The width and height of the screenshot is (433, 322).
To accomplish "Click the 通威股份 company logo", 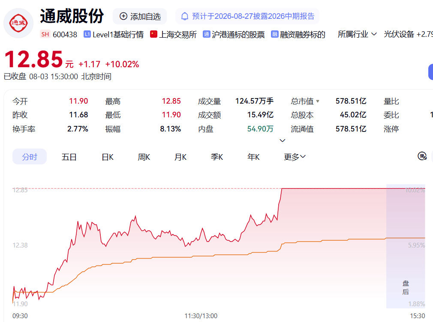I will coord(18,23).
